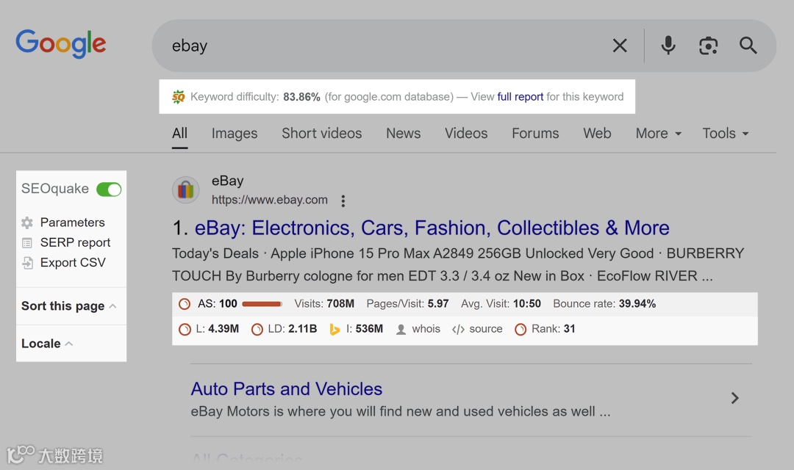
Task: Search by image using the Google Lens icon
Action: 708,46
